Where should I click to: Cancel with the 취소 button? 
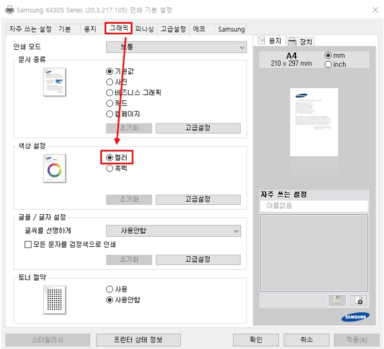(306, 340)
